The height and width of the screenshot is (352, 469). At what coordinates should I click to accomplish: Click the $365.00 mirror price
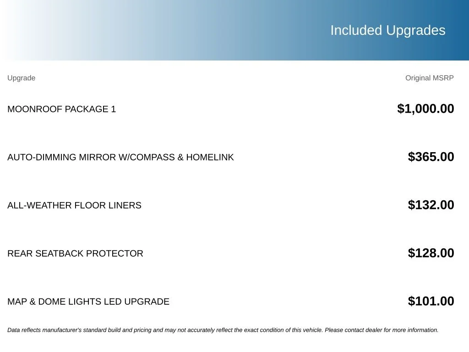pos(431,157)
